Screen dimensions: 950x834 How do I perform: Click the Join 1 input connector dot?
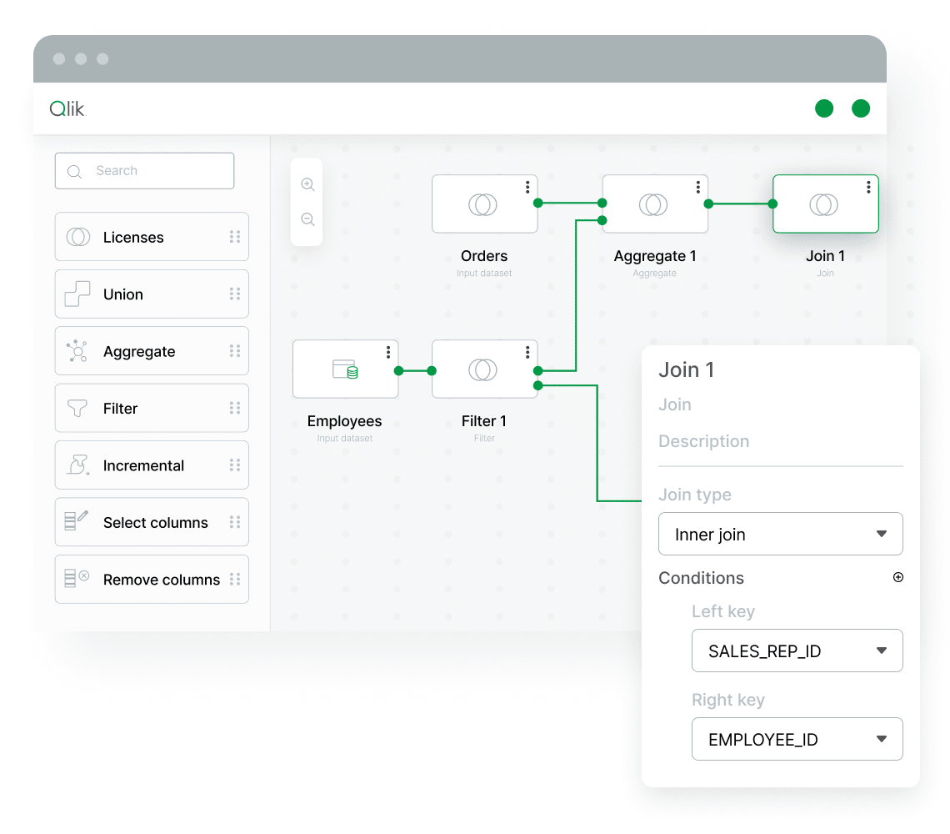pyautogui.click(x=772, y=203)
